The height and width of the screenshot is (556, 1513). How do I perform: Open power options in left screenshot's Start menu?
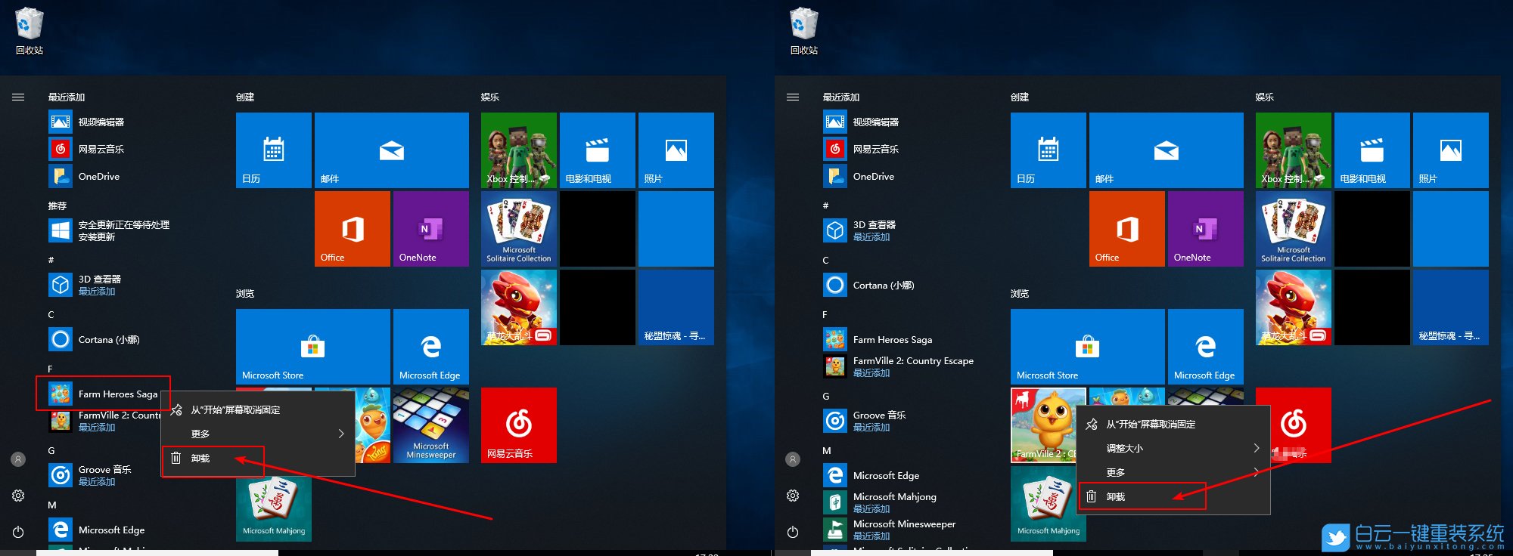coord(18,532)
